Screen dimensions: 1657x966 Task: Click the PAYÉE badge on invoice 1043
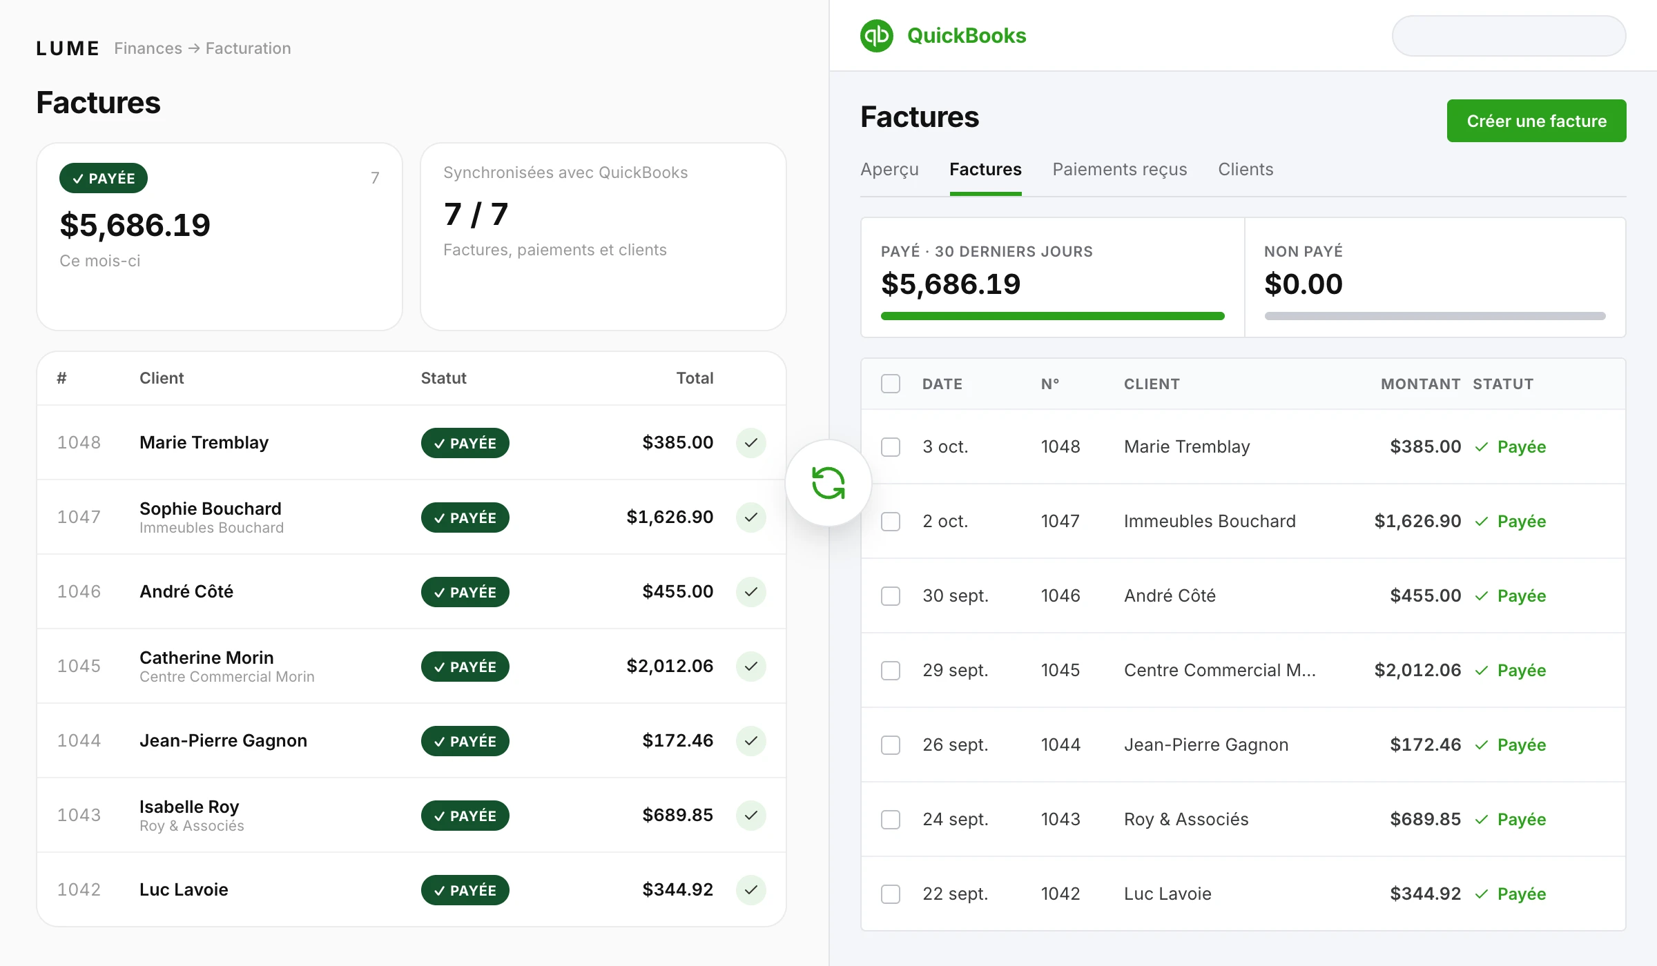click(x=465, y=816)
